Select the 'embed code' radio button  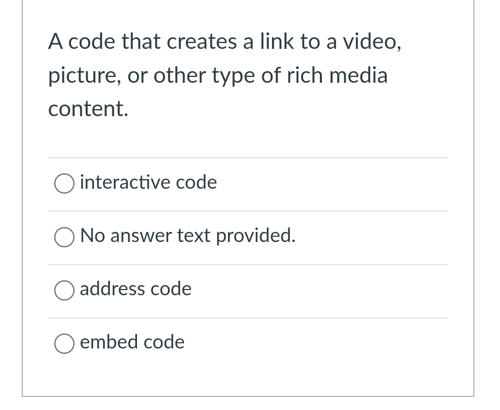tap(64, 344)
